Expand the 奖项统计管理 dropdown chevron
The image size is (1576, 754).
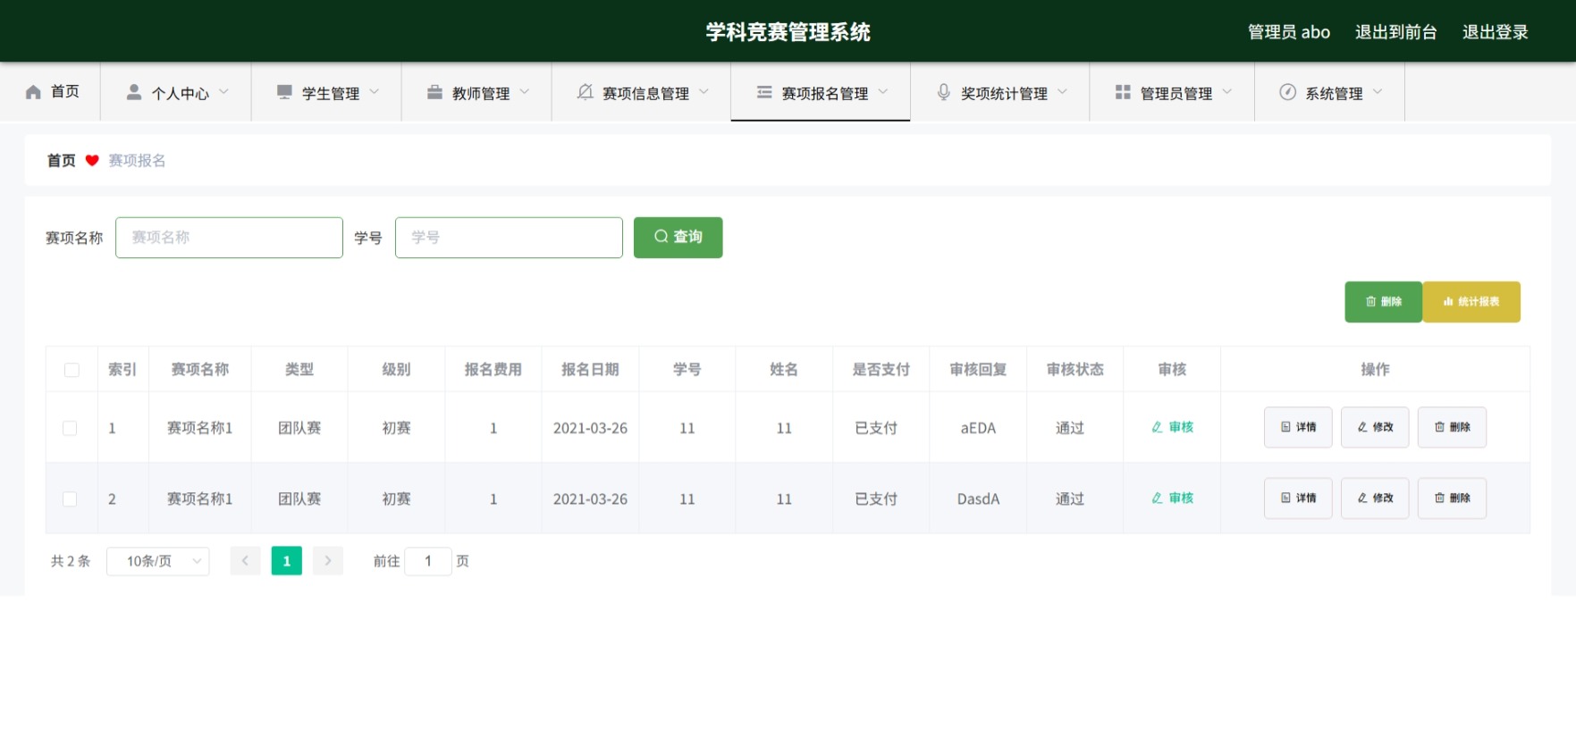(x=1062, y=92)
